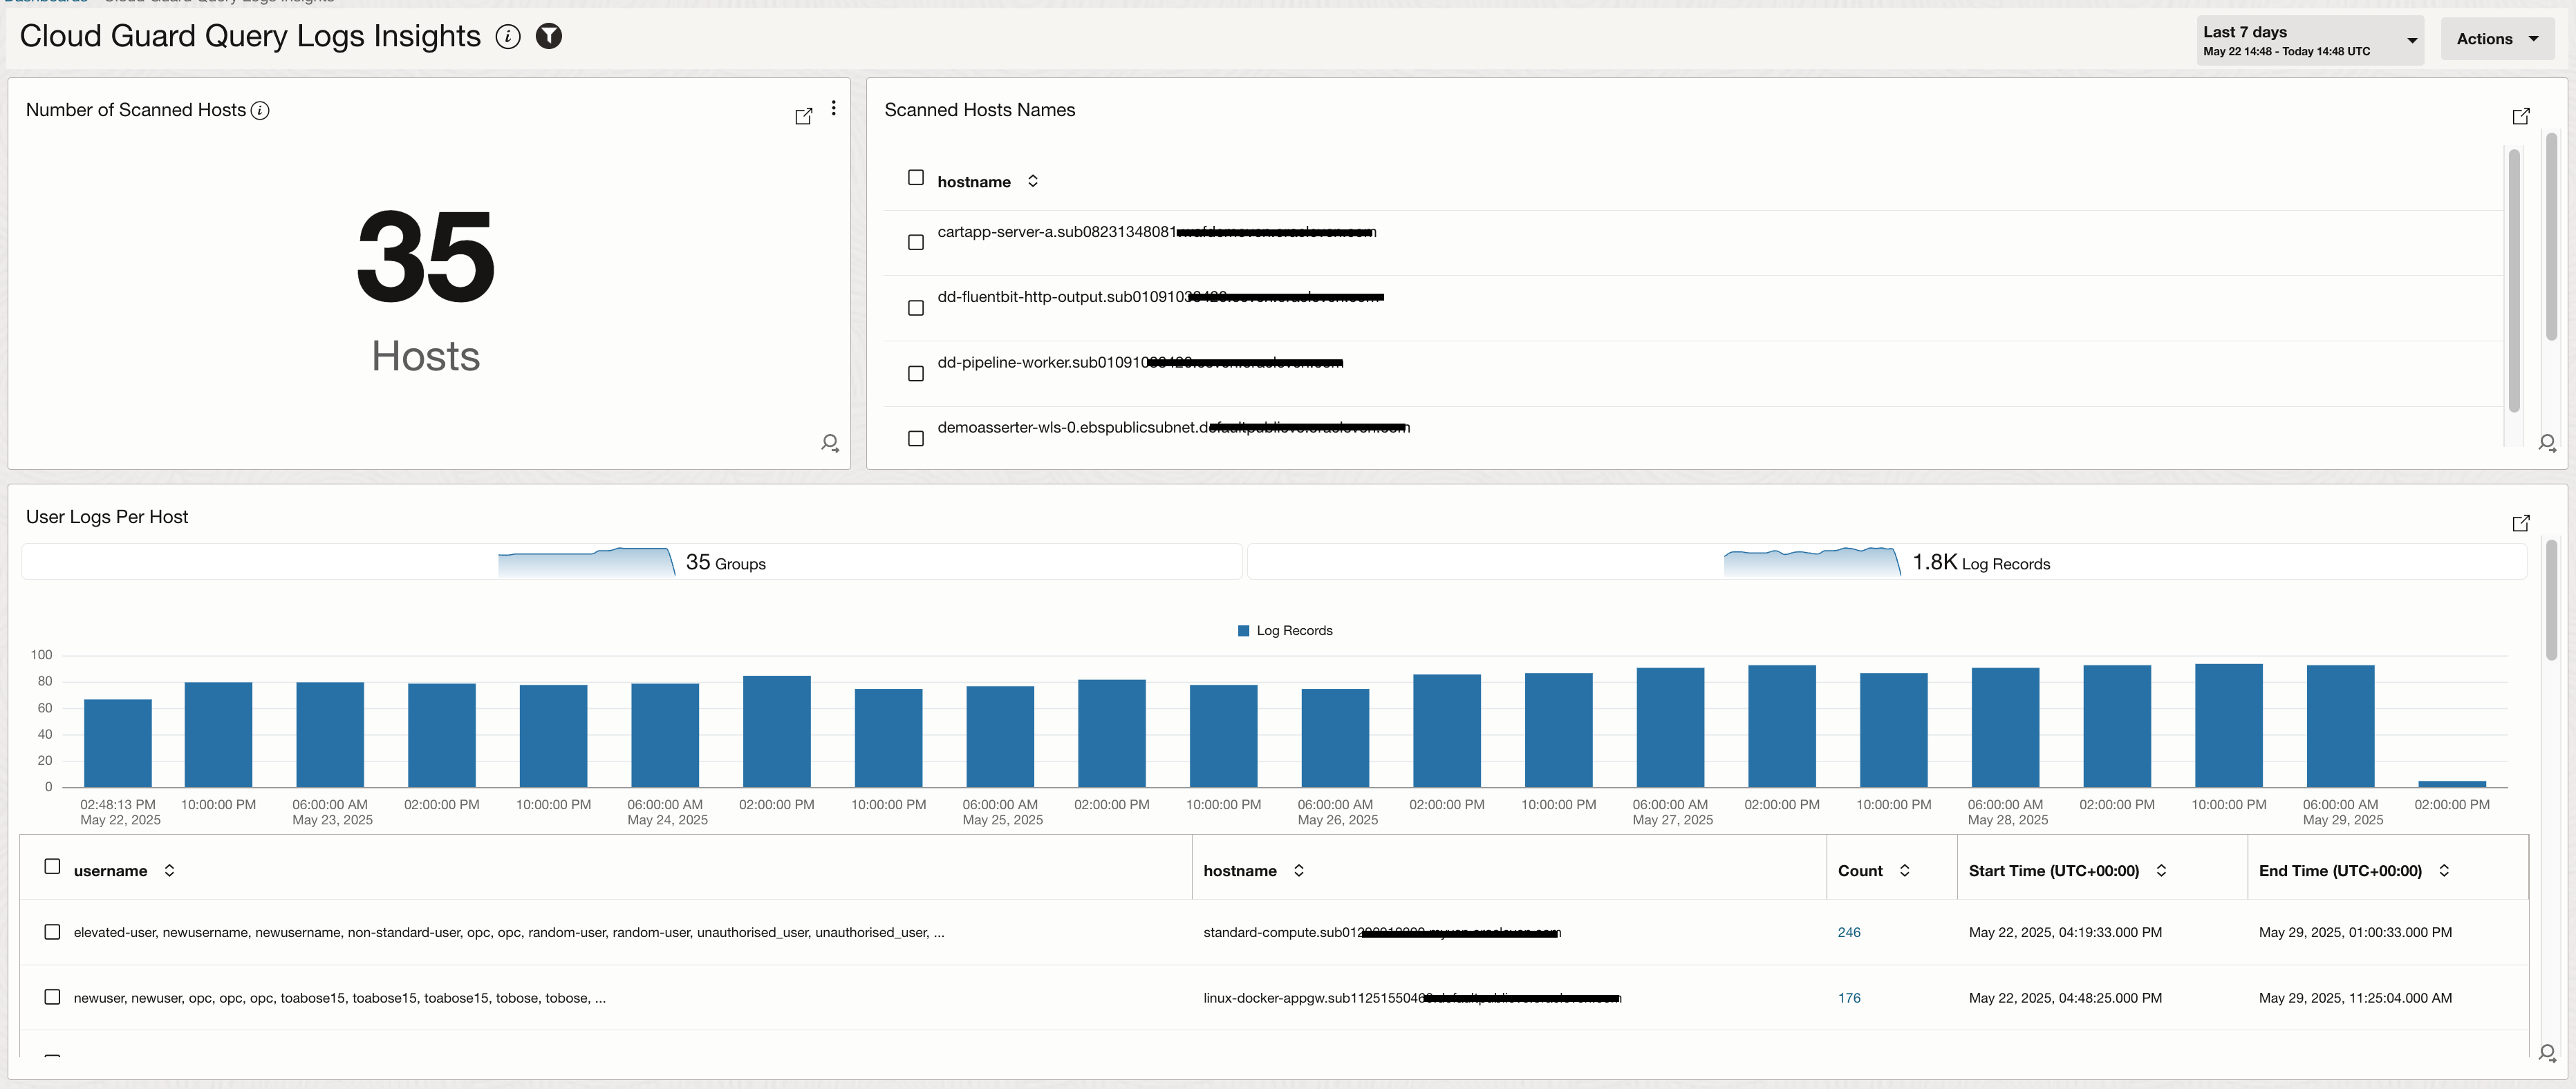Click magnifier icon in Scanned Hosts Names
Viewport: 2576px width, 1089px height.
pyautogui.click(x=2546, y=443)
